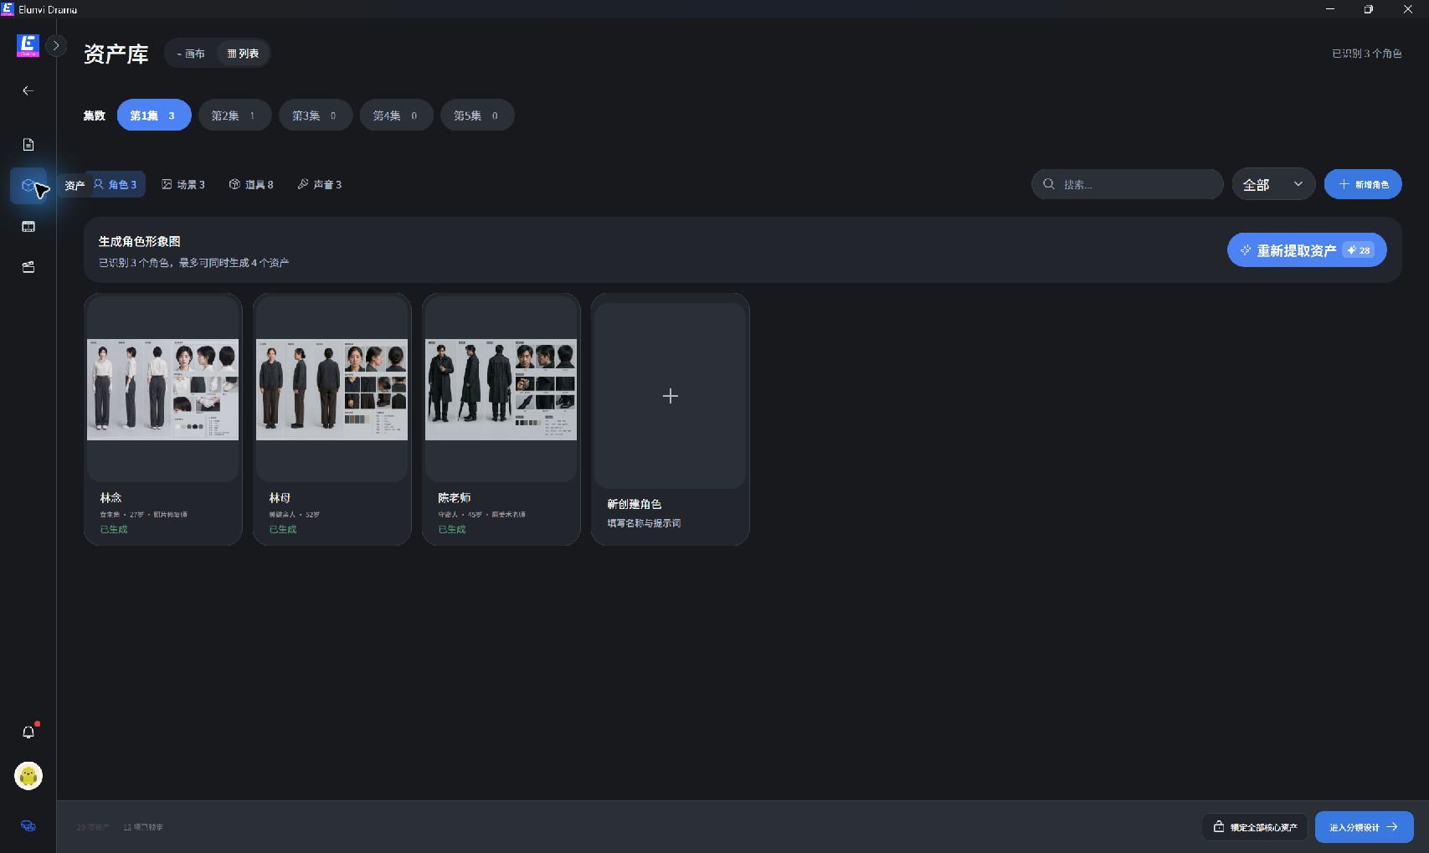
Task: Click the 林母 character name
Action: tap(280, 497)
